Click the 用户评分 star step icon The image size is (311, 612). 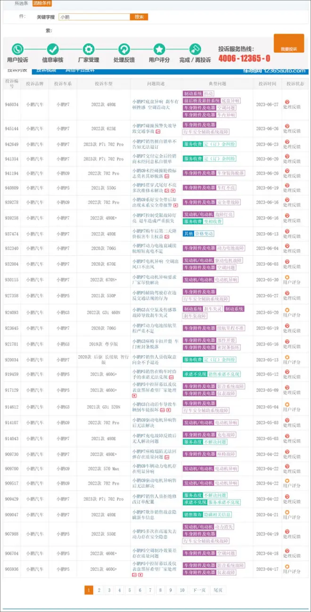159,49
